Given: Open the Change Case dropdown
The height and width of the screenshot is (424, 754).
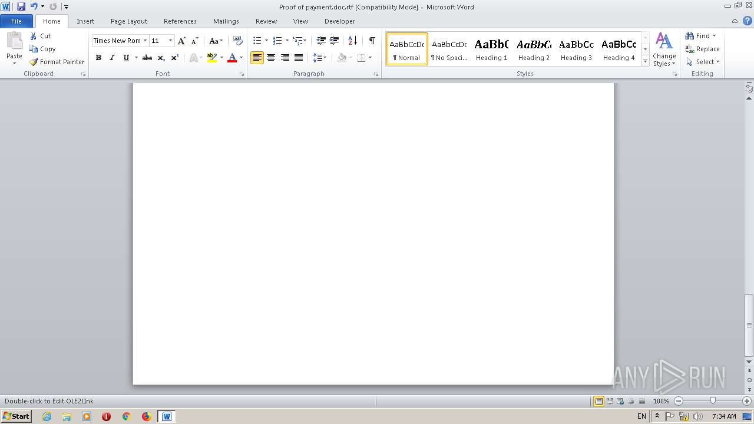Looking at the screenshot, I should point(216,41).
